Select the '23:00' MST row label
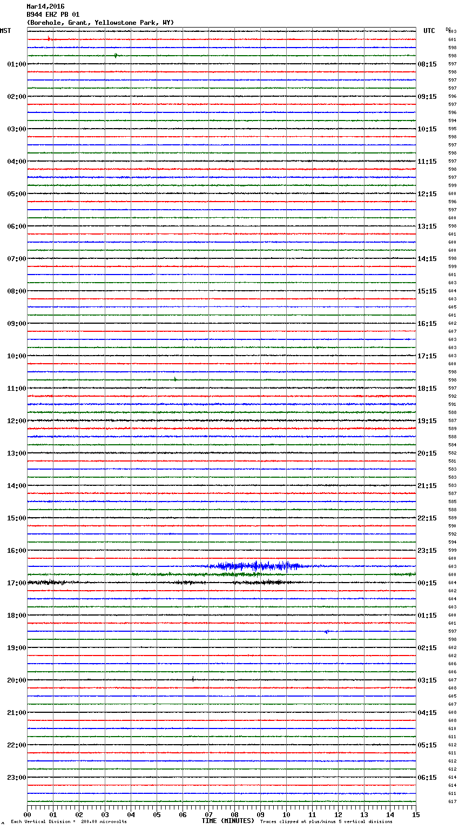This screenshot has height=829, width=459. tap(17, 778)
